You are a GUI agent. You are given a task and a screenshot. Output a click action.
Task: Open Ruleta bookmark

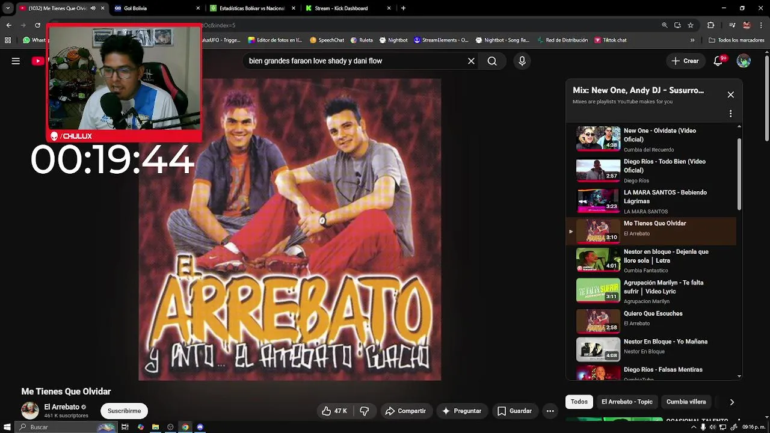tap(362, 40)
